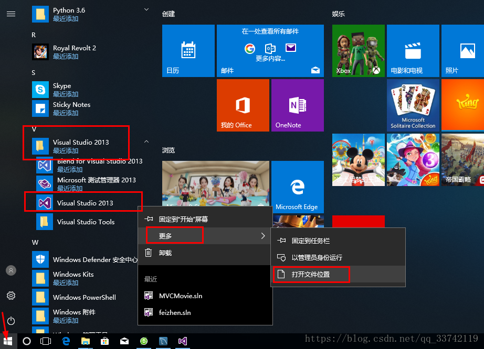Open recent file MVCMovie.sln
Viewport: 484px width, 349px height.
point(205,296)
